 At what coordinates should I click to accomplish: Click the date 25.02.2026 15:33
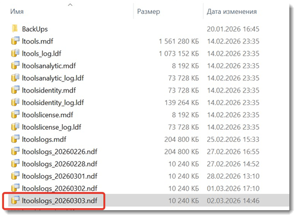pyautogui.click(x=233, y=139)
